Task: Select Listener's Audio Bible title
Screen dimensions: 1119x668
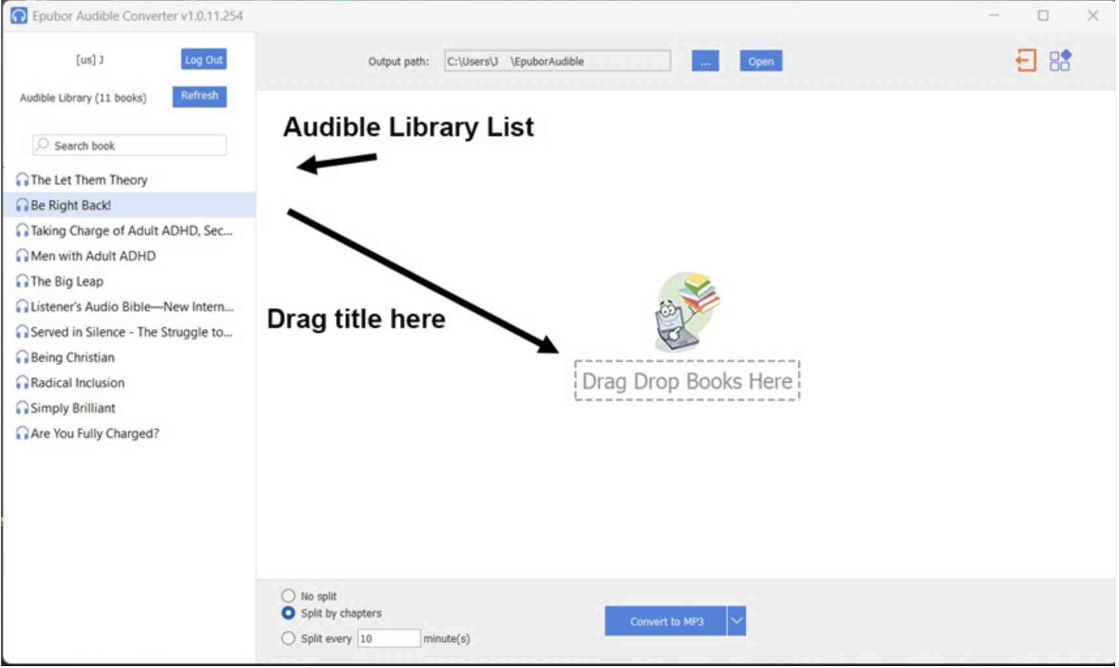Action: [x=132, y=307]
